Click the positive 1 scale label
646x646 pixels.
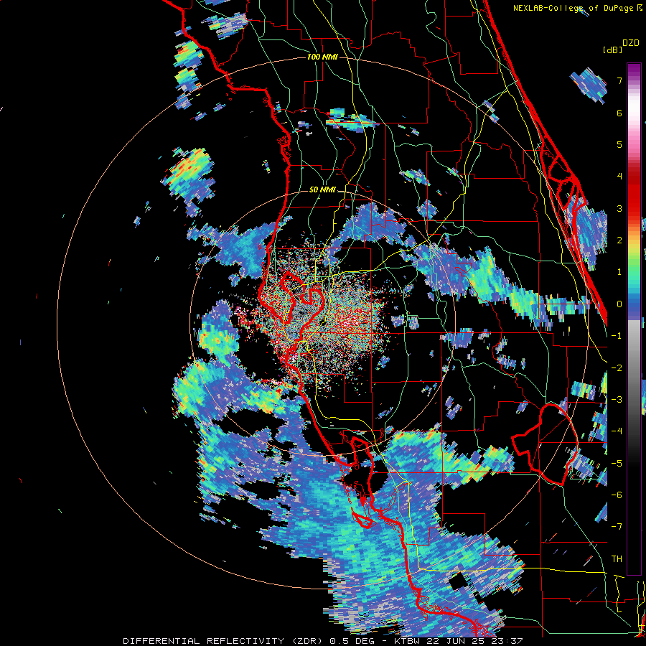tap(619, 272)
